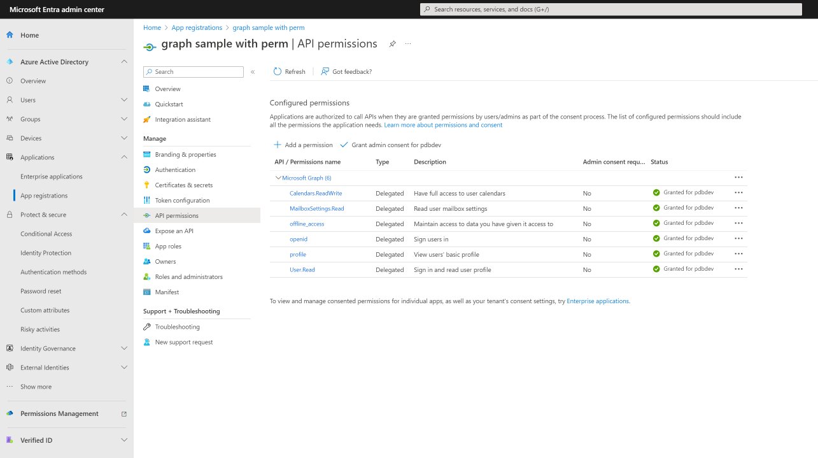Open the Integration assistant rocket icon
Viewport: 818px width, 458px height.
coord(148,119)
